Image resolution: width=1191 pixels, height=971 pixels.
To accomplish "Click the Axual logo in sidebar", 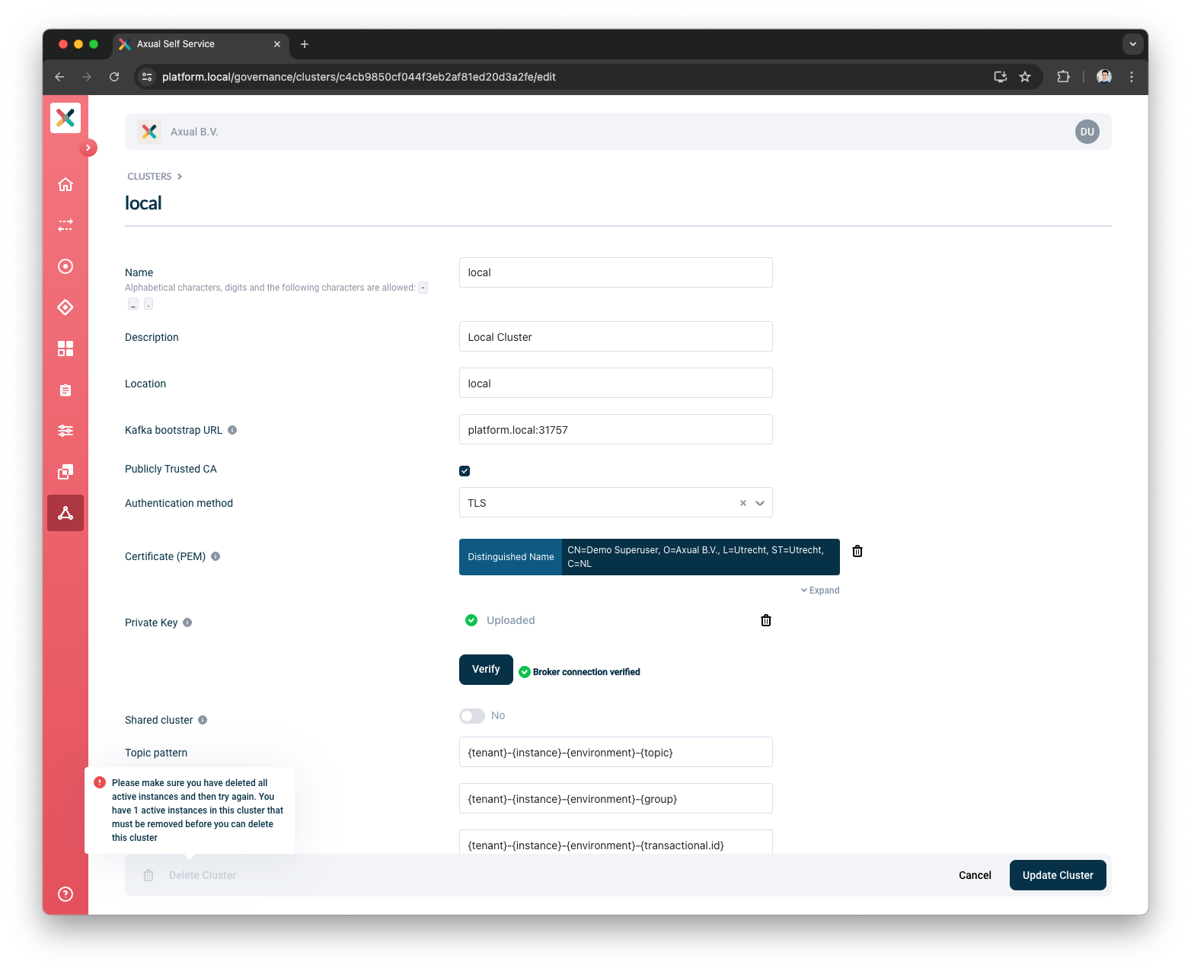I will (65, 117).
